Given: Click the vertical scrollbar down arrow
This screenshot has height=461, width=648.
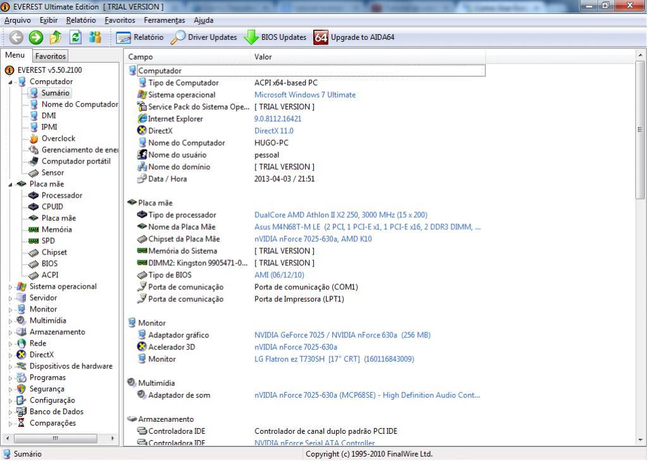Looking at the screenshot, I should point(640,440).
